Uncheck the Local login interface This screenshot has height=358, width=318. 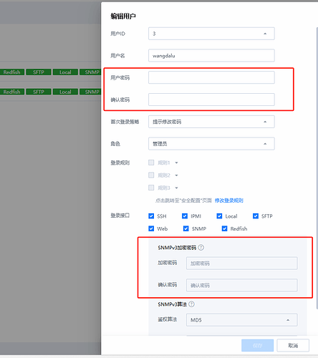coord(219,216)
